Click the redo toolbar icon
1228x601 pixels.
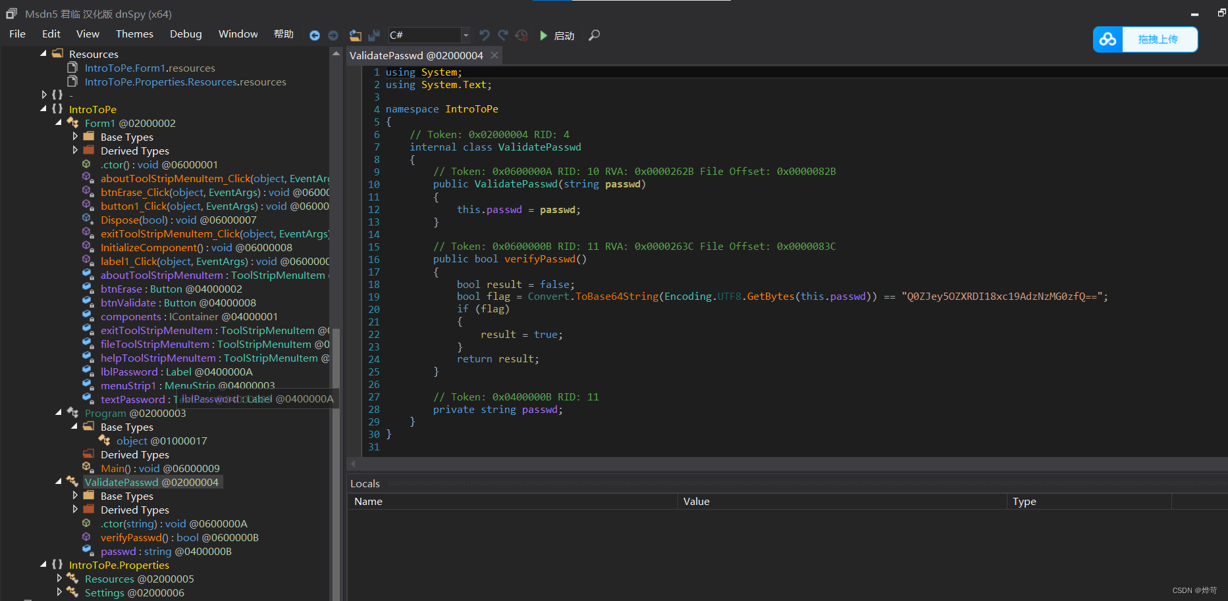click(x=503, y=36)
